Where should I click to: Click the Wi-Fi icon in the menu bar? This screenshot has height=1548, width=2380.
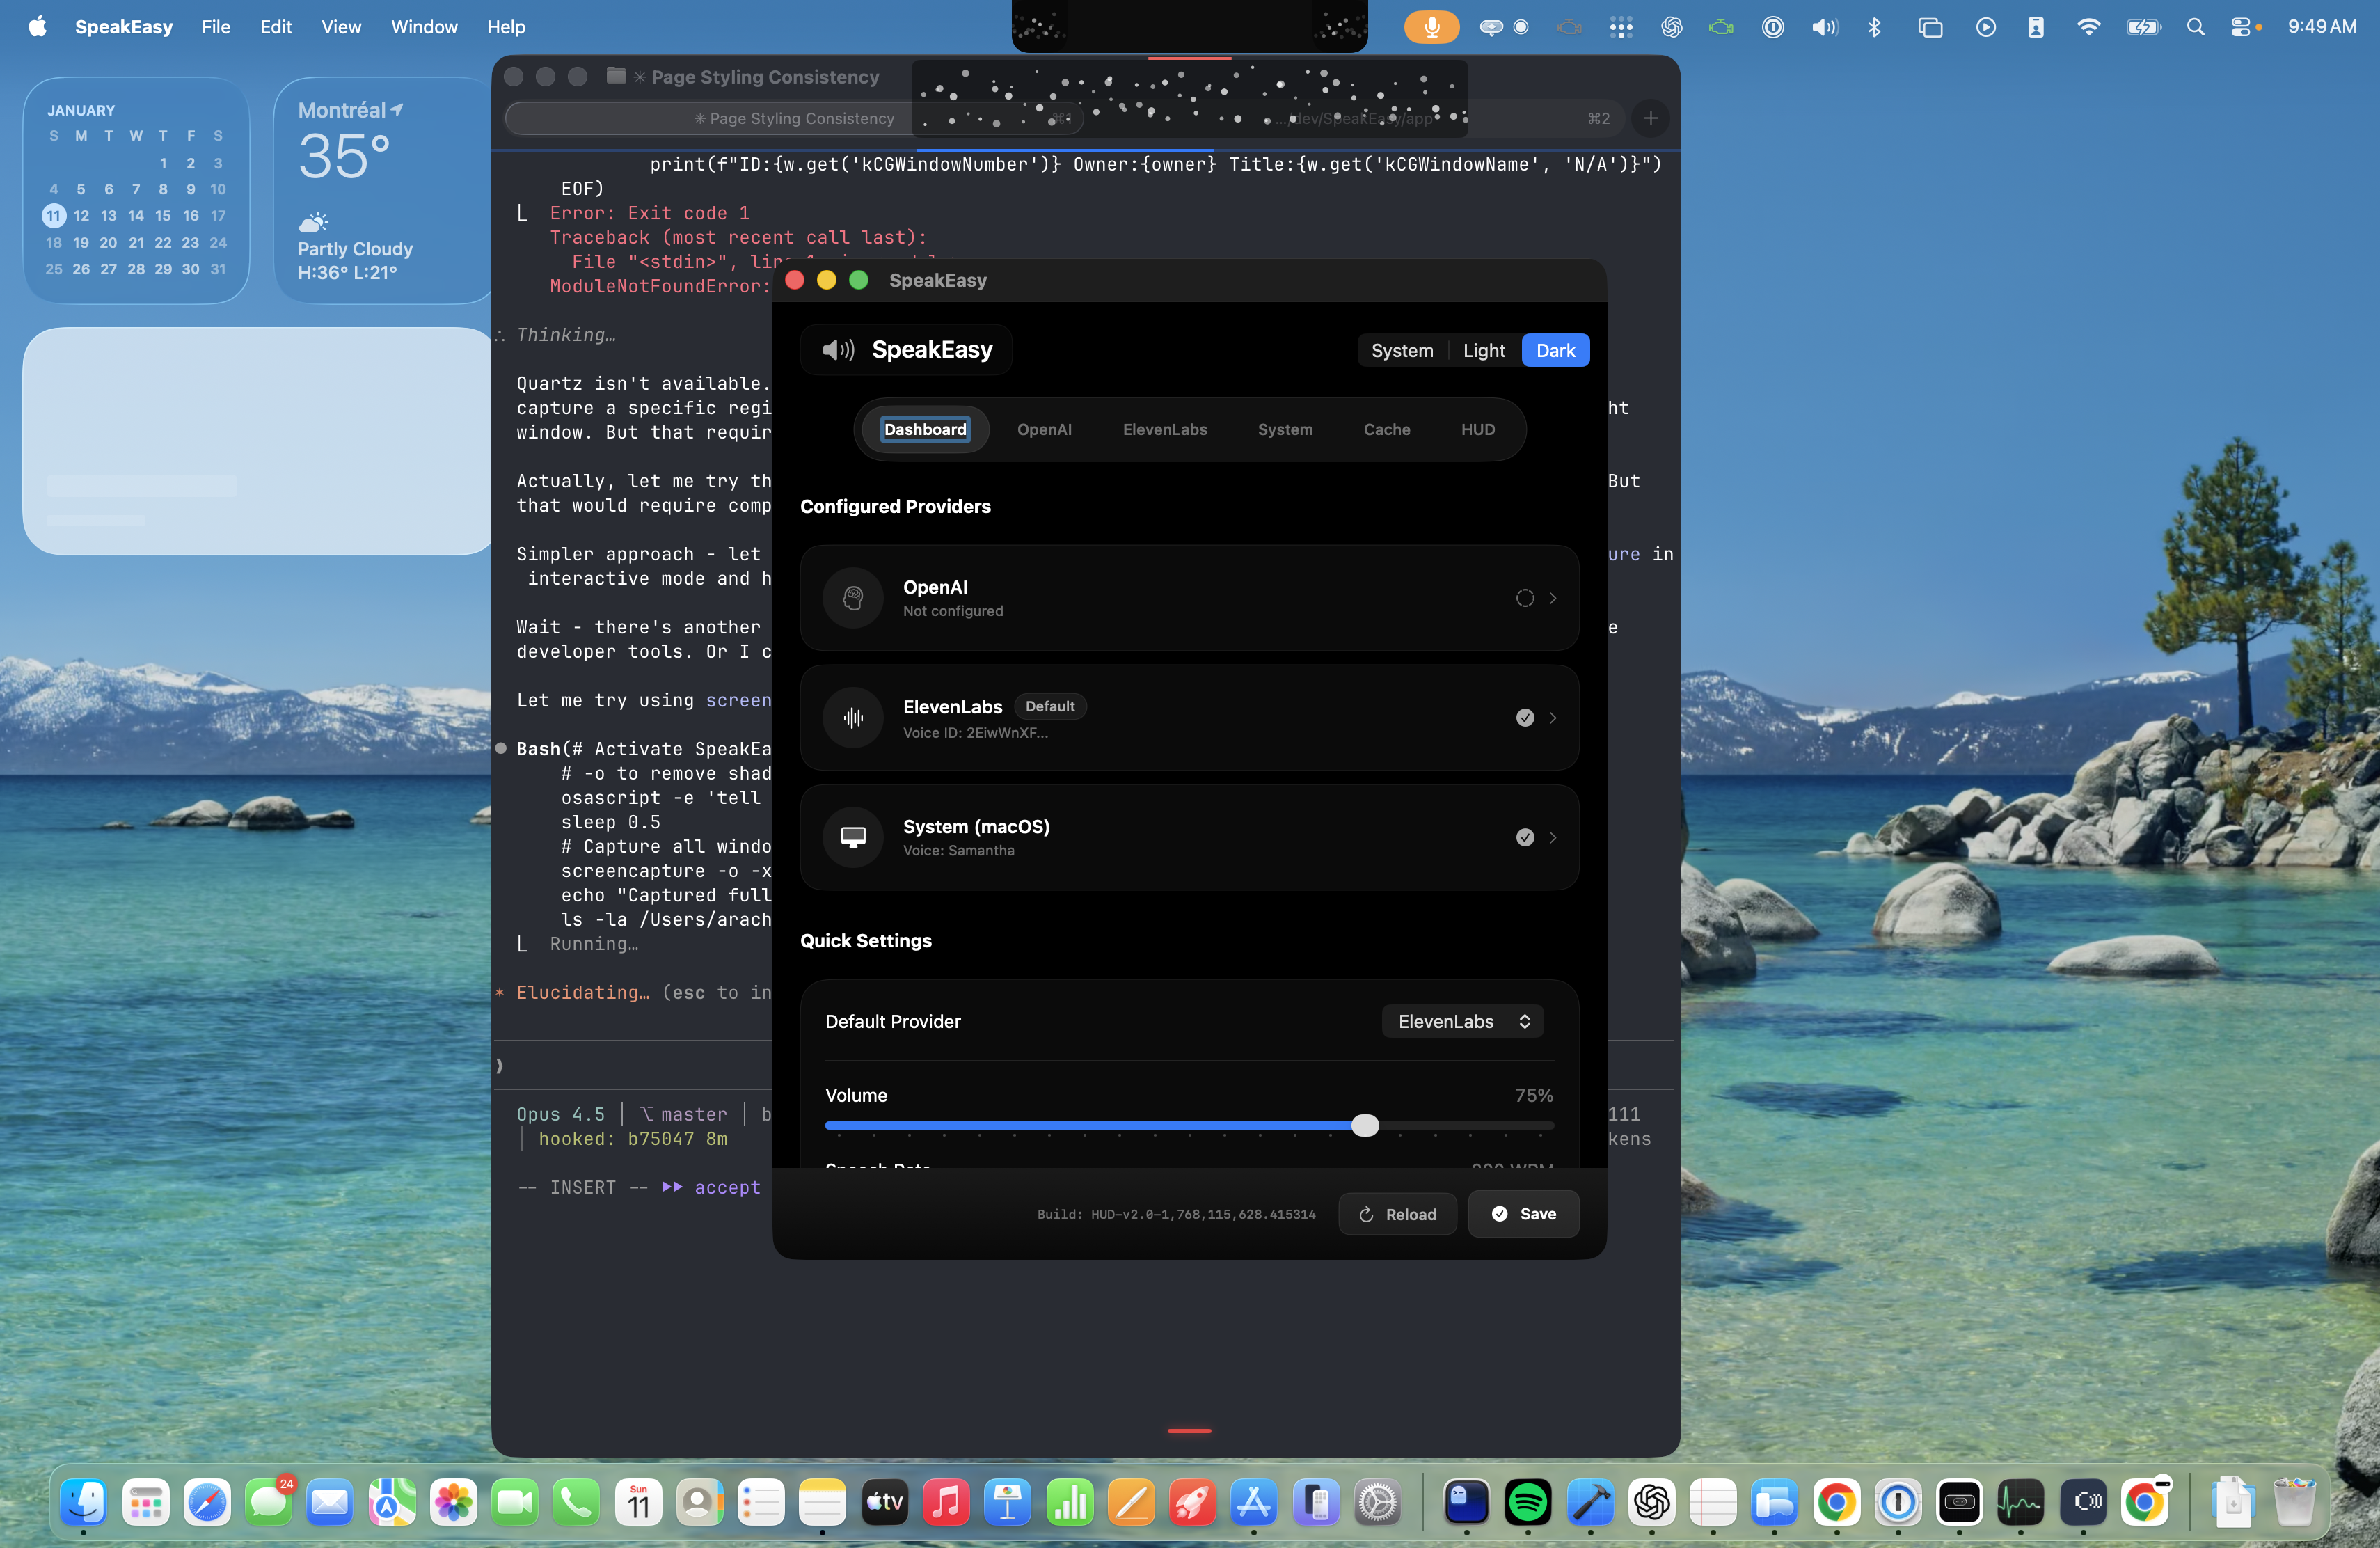click(x=2088, y=27)
